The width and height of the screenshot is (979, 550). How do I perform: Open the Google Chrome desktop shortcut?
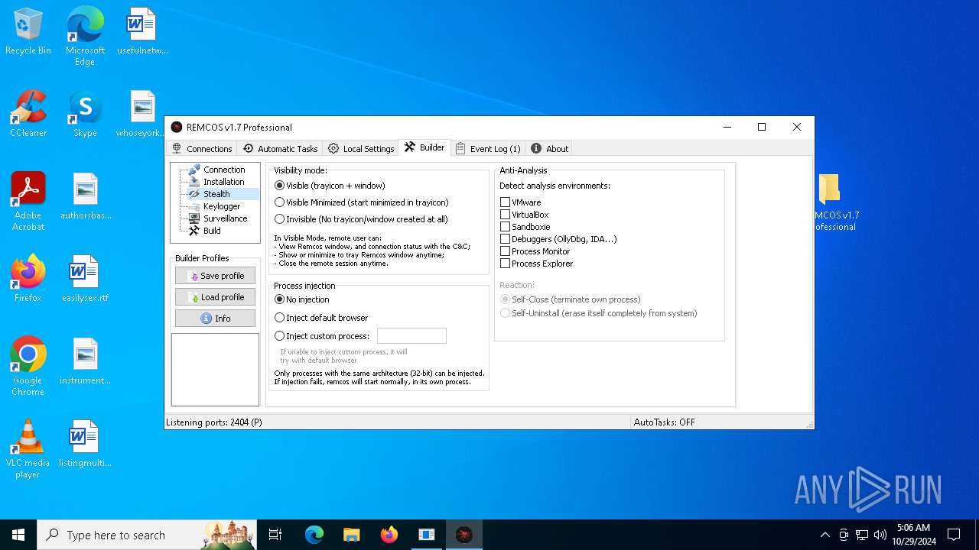[28, 367]
